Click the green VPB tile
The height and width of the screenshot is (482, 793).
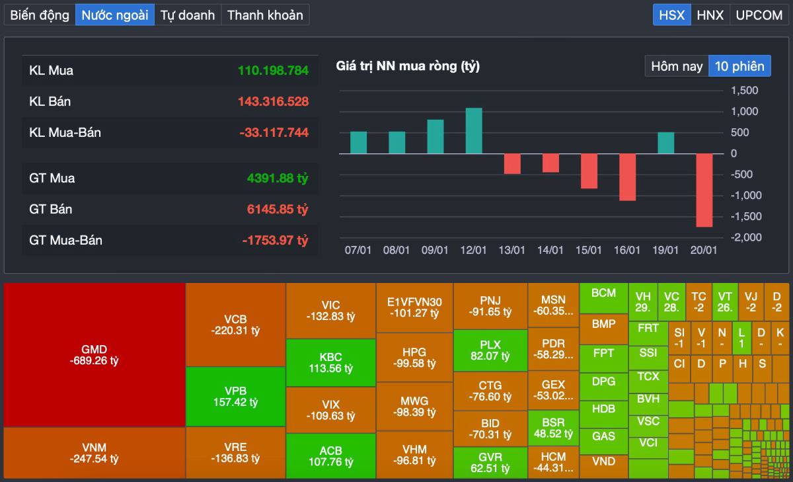tap(235, 397)
